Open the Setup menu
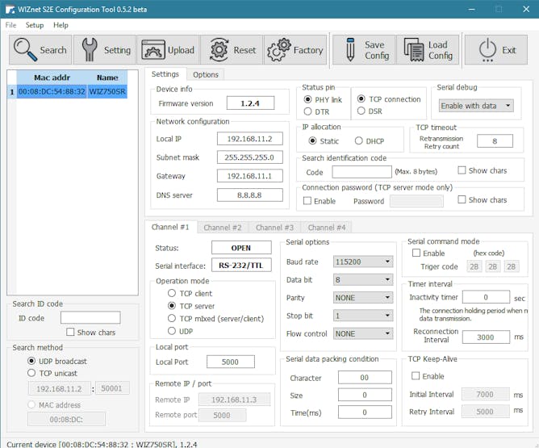Viewport: 539px width, 448px height. click(35, 25)
